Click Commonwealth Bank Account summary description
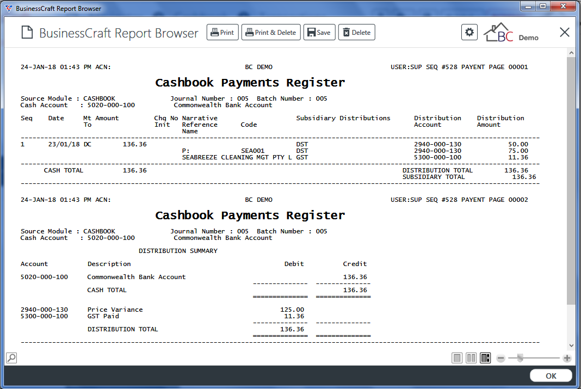The height and width of the screenshot is (389, 581). click(137, 277)
